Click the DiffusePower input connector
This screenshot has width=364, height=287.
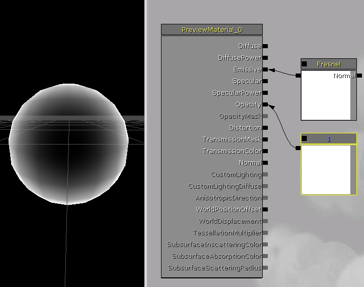pyautogui.click(x=265, y=58)
